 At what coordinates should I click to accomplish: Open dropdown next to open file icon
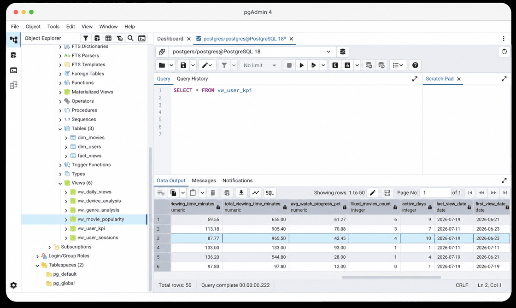coord(171,65)
